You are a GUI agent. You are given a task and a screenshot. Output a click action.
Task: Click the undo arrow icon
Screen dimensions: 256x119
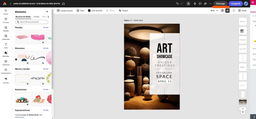(x=177, y=3)
